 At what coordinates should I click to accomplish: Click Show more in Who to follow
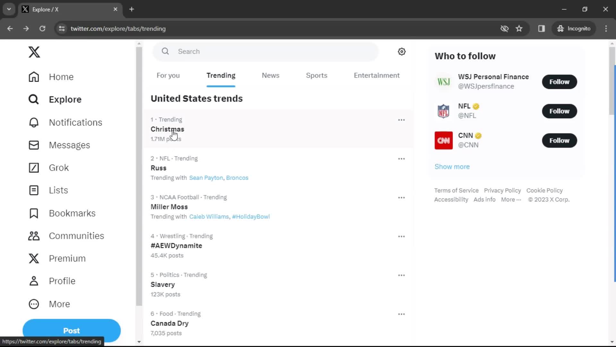452,167
